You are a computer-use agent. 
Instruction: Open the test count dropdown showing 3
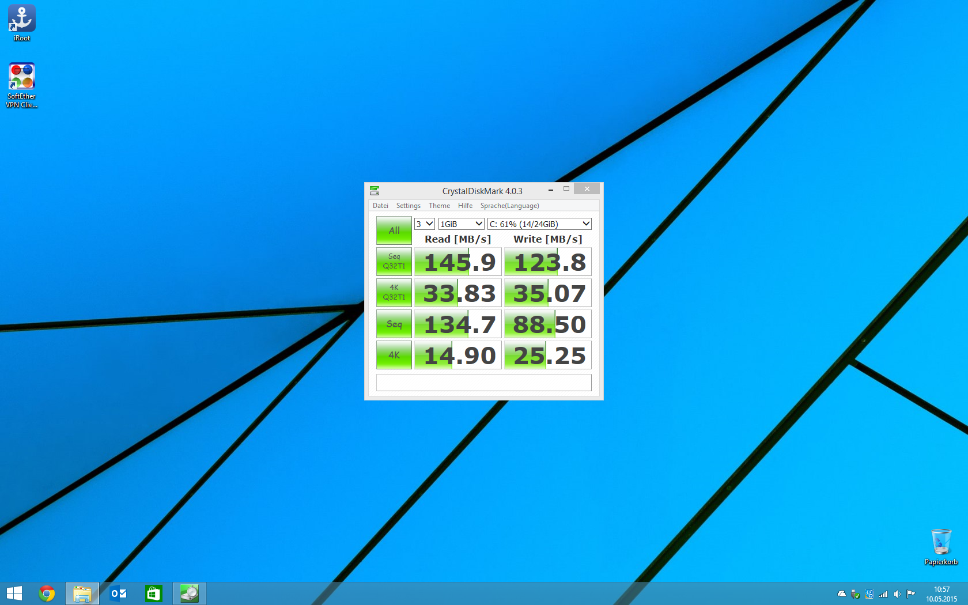point(425,224)
